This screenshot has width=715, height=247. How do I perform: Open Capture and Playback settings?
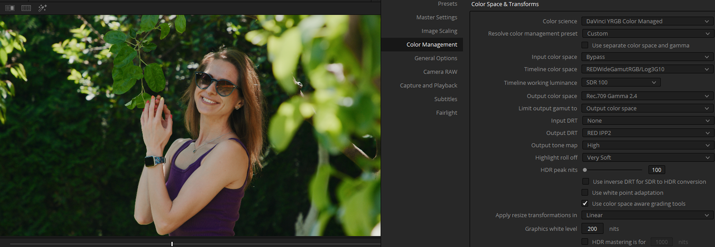point(428,85)
